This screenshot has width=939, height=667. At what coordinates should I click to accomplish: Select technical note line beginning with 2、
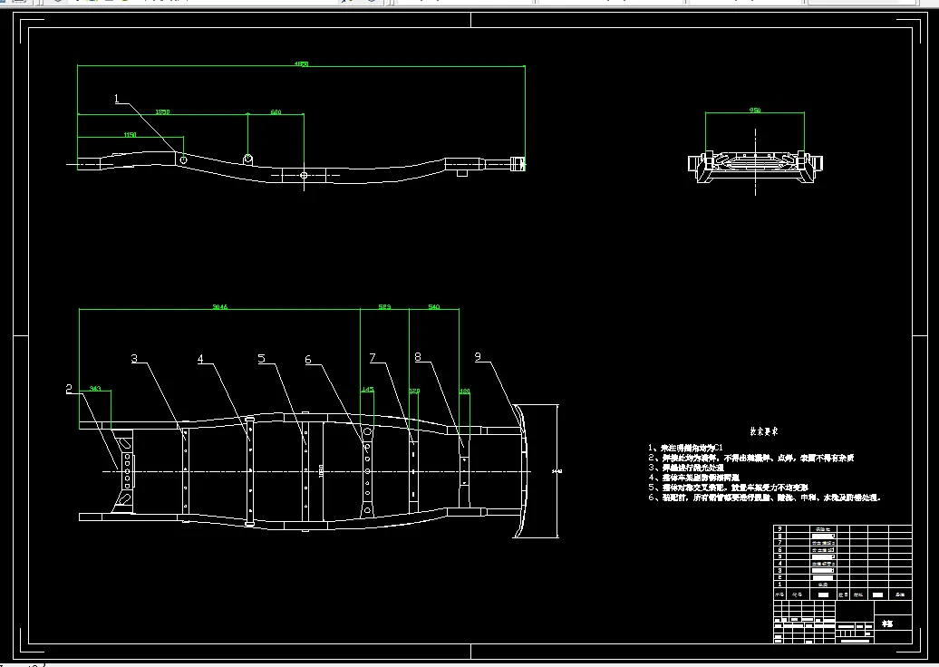[751, 458]
